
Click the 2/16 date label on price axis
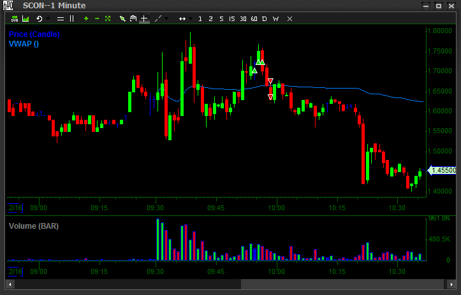[x=15, y=208]
